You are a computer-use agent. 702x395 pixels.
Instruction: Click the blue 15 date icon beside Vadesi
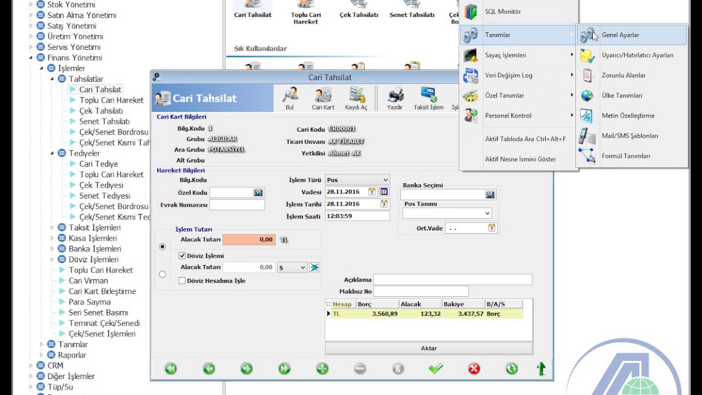(x=384, y=191)
